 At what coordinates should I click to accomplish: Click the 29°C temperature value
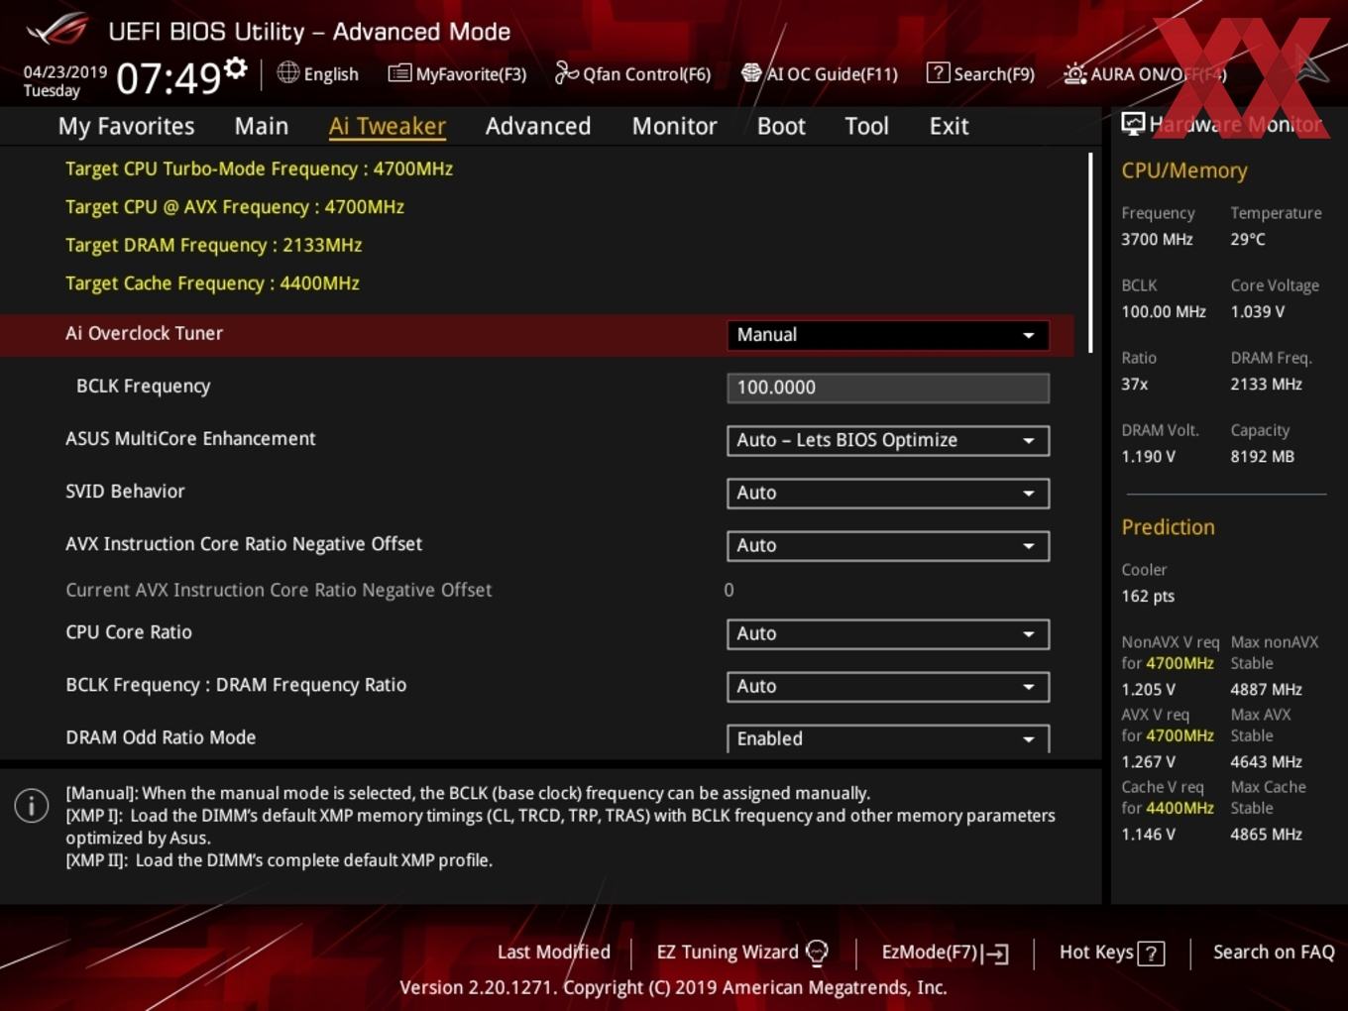coord(1248,239)
